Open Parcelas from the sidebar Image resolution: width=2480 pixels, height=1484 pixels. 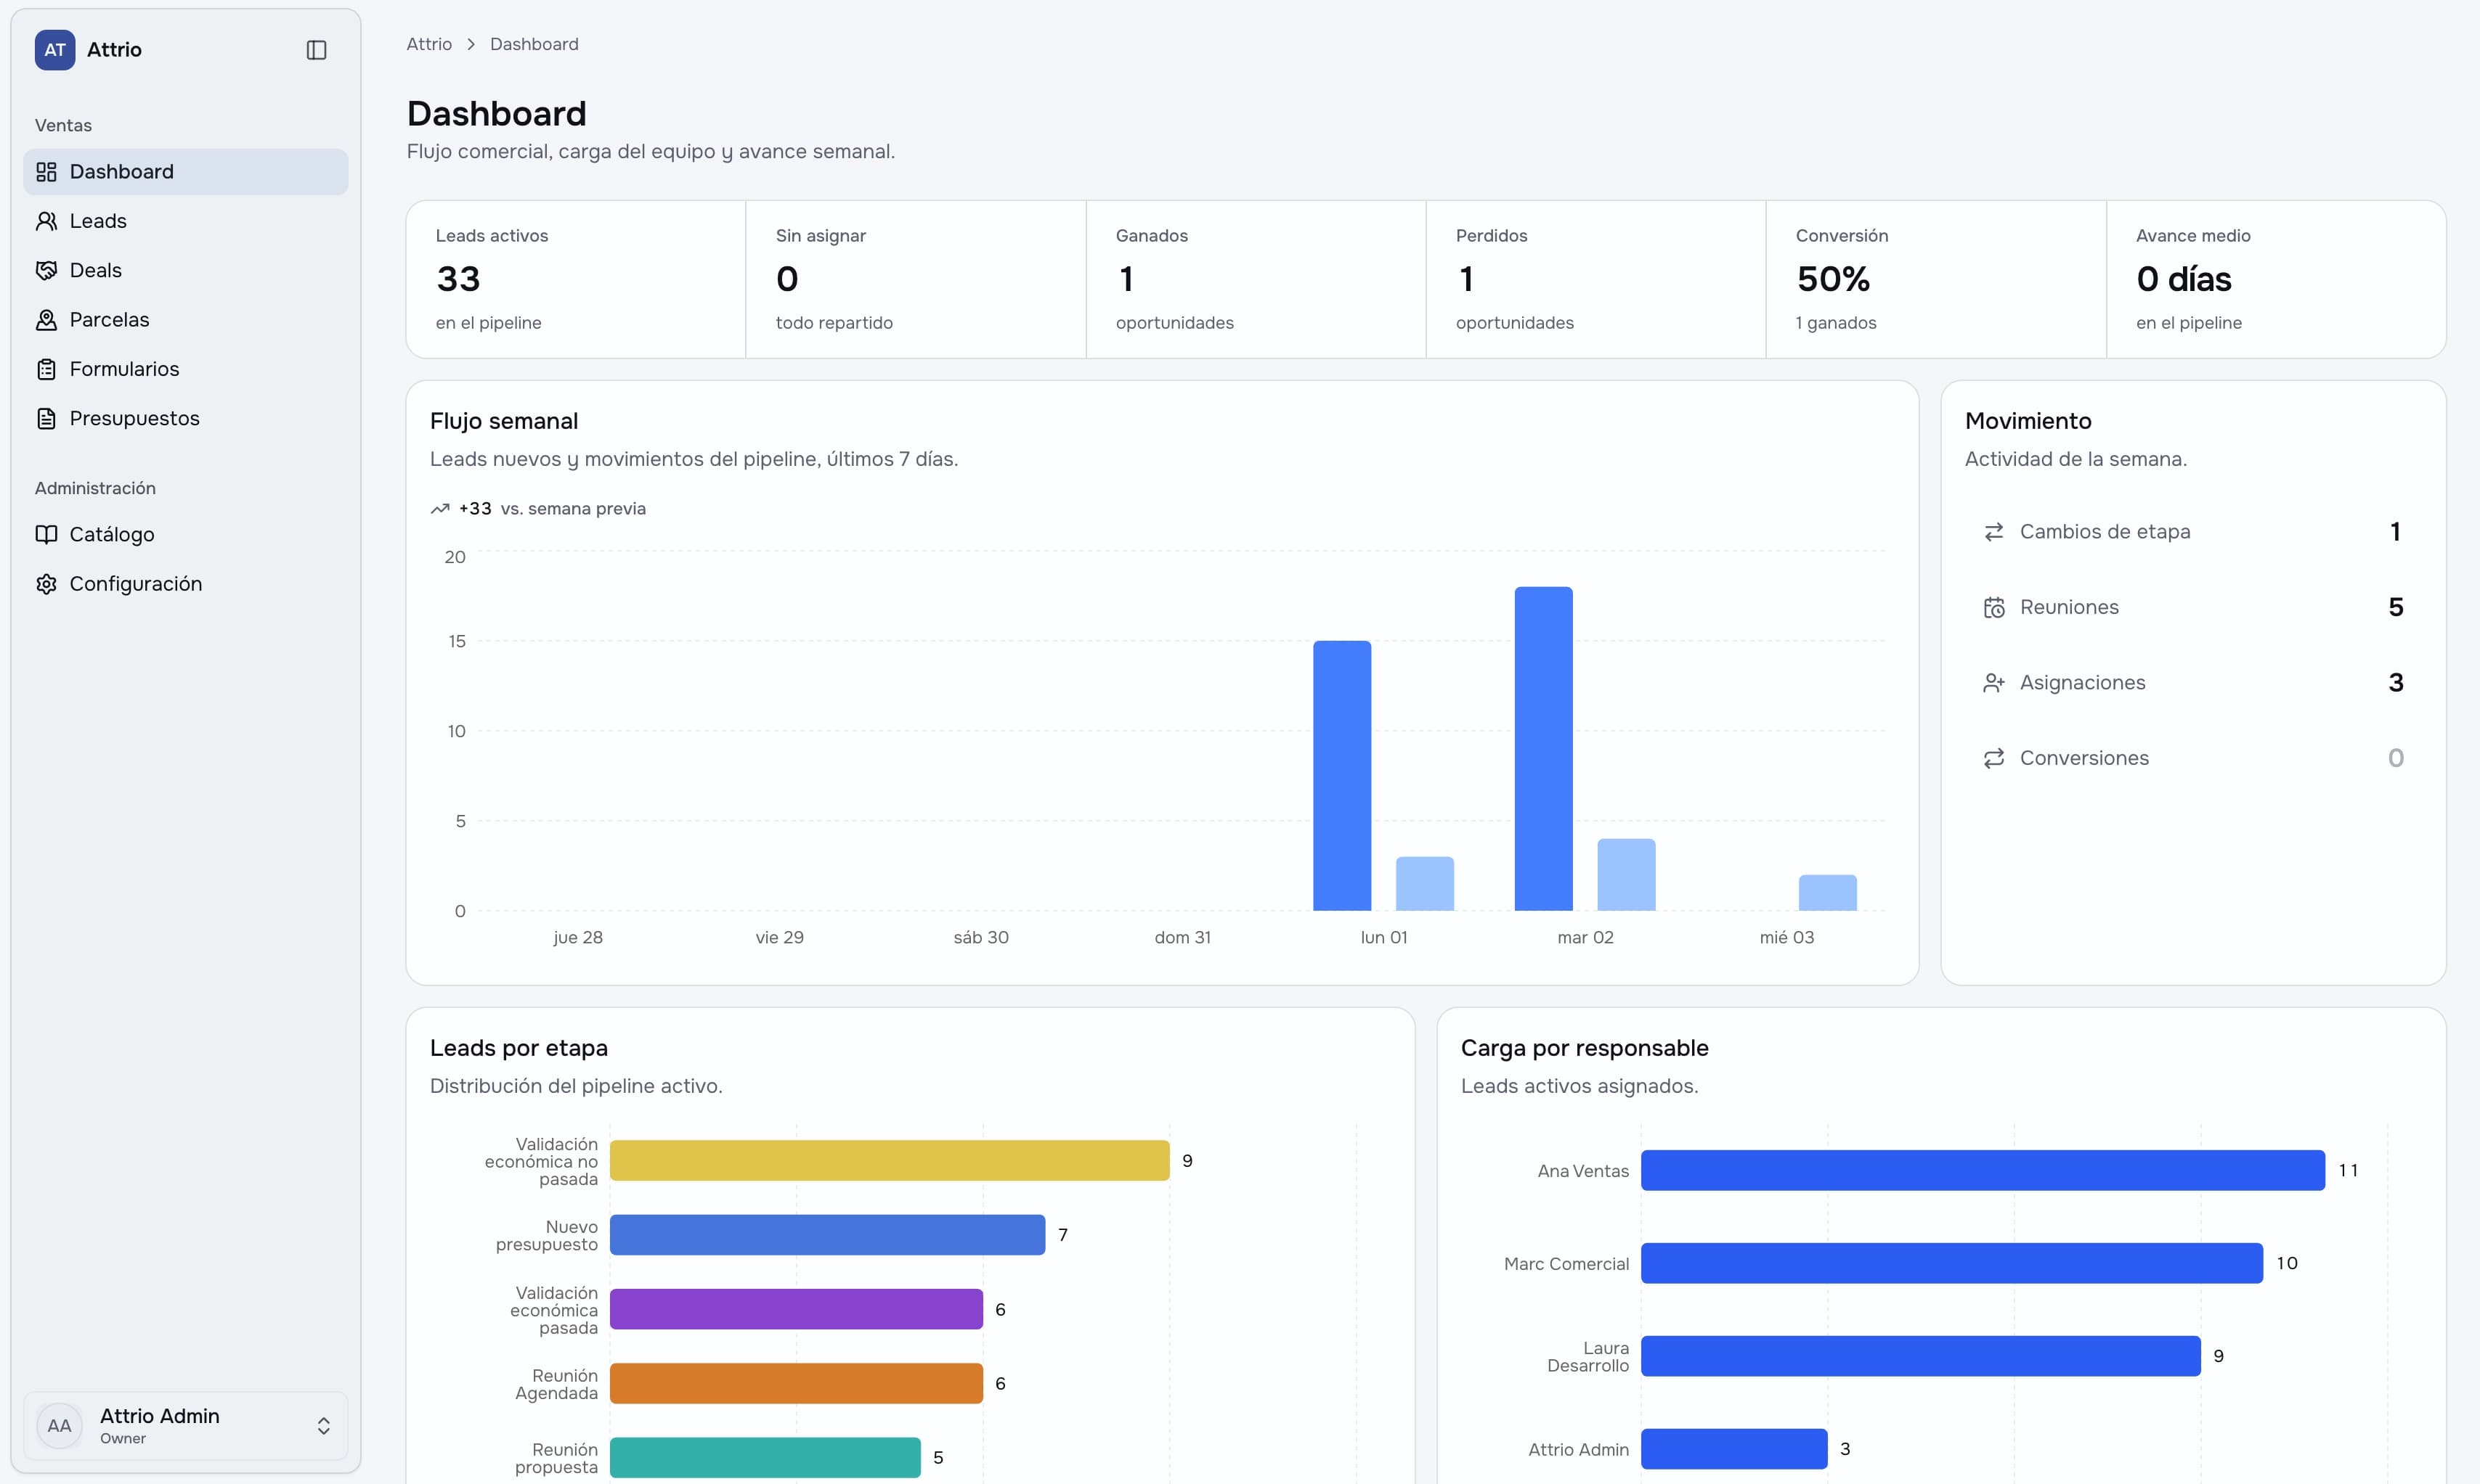[186, 320]
